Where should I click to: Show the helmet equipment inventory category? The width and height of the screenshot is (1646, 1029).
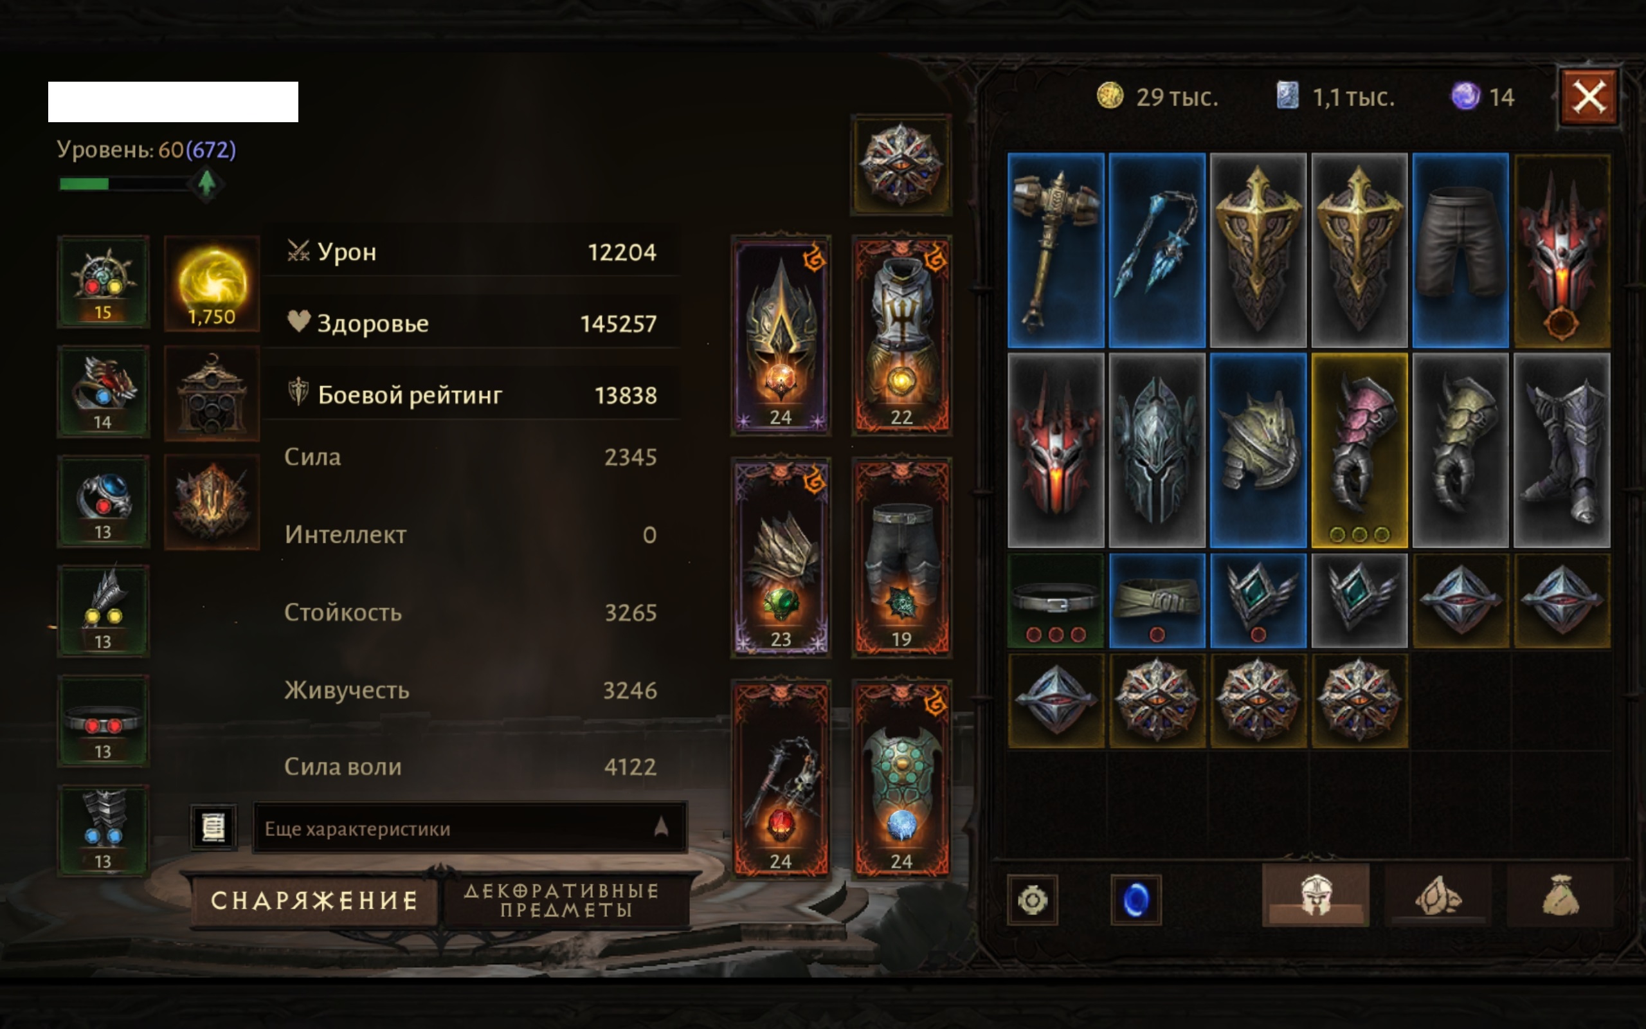[1316, 896]
